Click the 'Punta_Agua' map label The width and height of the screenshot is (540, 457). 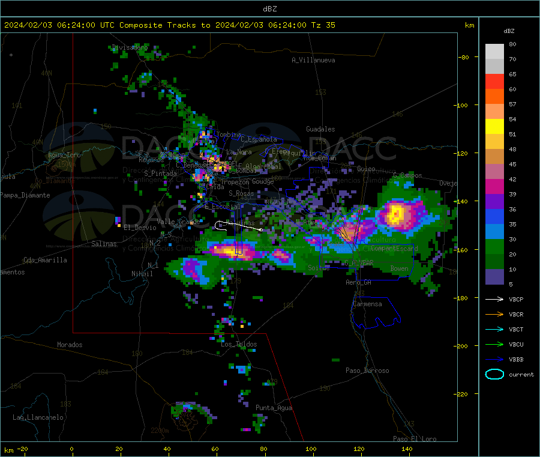pos(274,408)
